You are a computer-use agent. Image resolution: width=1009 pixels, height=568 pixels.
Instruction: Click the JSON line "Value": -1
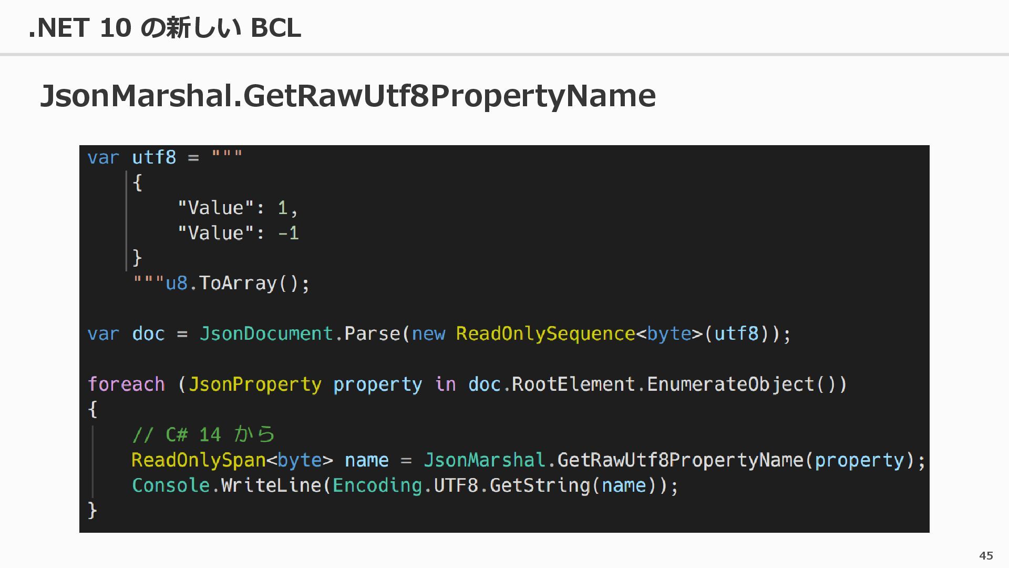point(238,233)
